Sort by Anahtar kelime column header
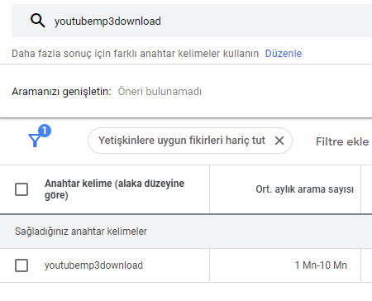372x301 pixels. (114, 189)
